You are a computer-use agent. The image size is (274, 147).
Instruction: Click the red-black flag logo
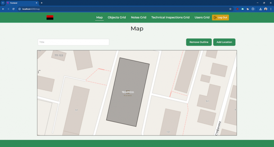pos(50,18)
